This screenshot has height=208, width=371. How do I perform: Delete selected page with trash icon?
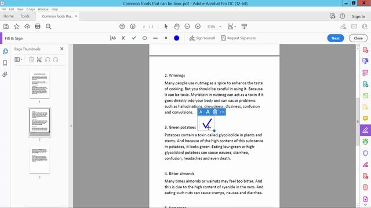(31, 60)
